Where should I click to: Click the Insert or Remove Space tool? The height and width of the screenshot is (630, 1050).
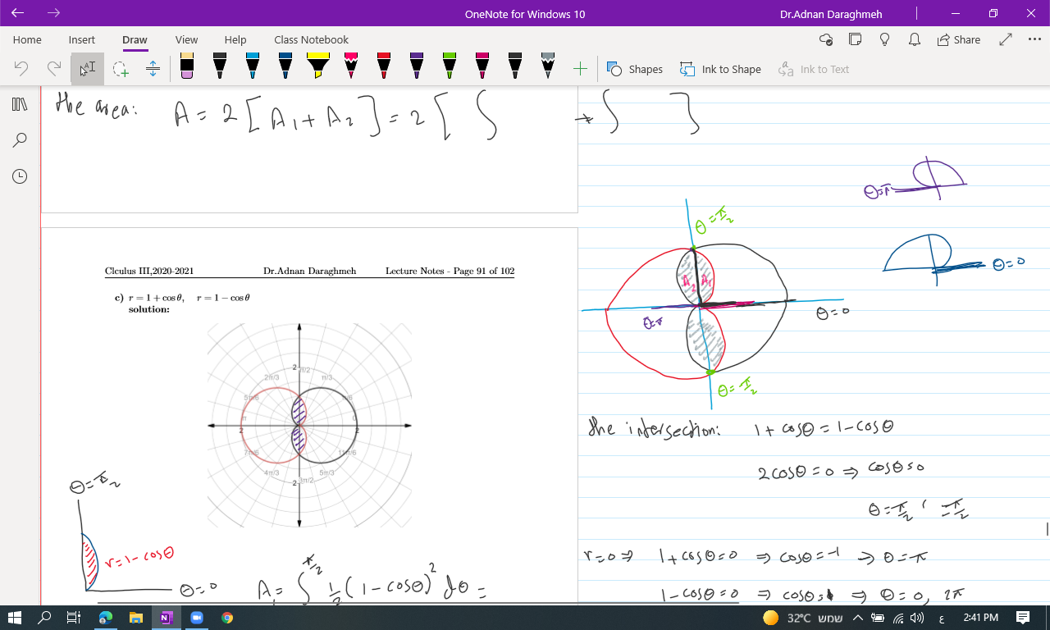[x=153, y=69]
